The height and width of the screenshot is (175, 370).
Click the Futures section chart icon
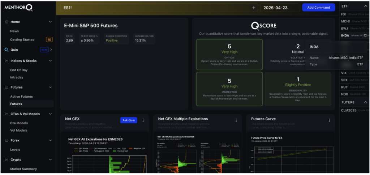[x=7, y=87]
